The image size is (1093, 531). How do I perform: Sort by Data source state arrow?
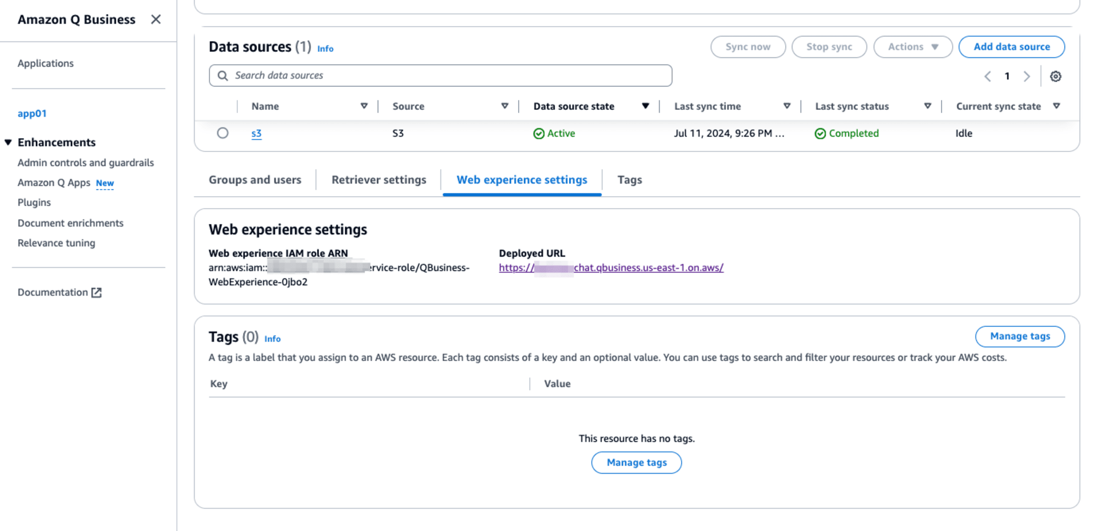point(645,106)
